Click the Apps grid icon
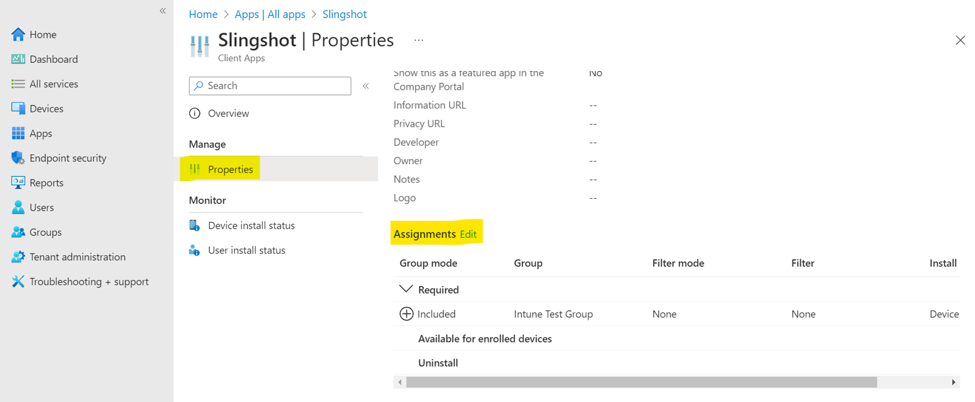The height and width of the screenshot is (402, 975). click(x=18, y=133)
